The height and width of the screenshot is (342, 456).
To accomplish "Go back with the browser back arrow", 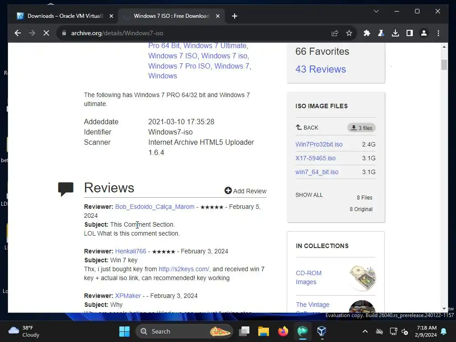I will coord(18,33).
